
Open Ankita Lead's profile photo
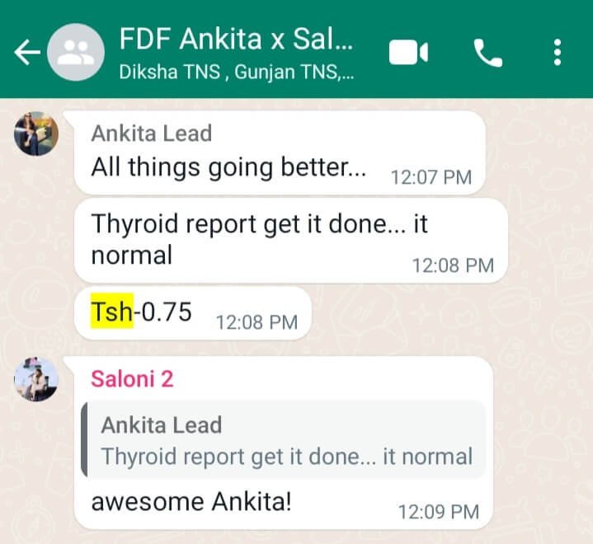pos(36,134)
